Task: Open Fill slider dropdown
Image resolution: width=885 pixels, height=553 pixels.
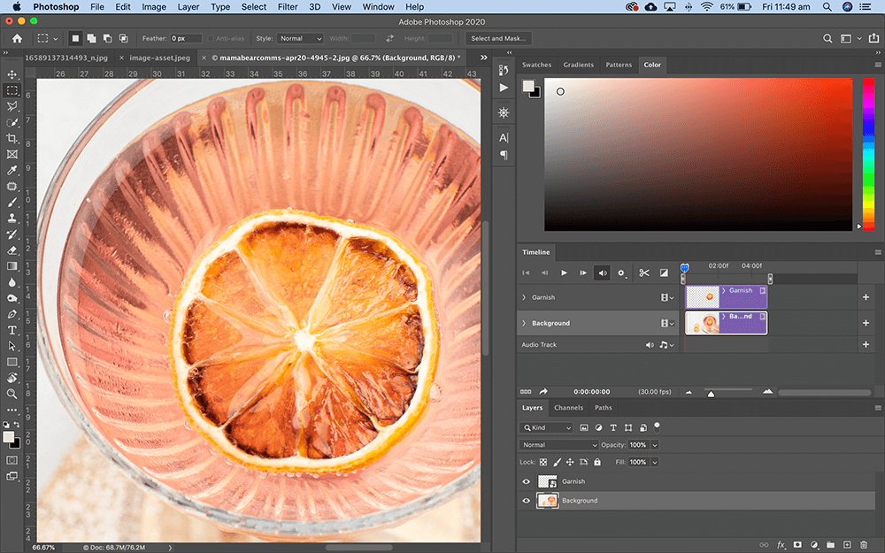Action: (655, 462)
